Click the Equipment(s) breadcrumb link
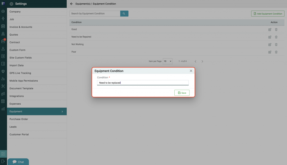Viewport: 287px width, 165px height. [x=83, y=4]
